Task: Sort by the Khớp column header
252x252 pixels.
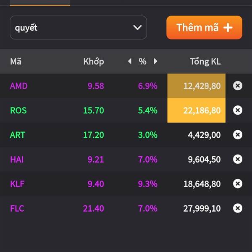Action: 94,62
